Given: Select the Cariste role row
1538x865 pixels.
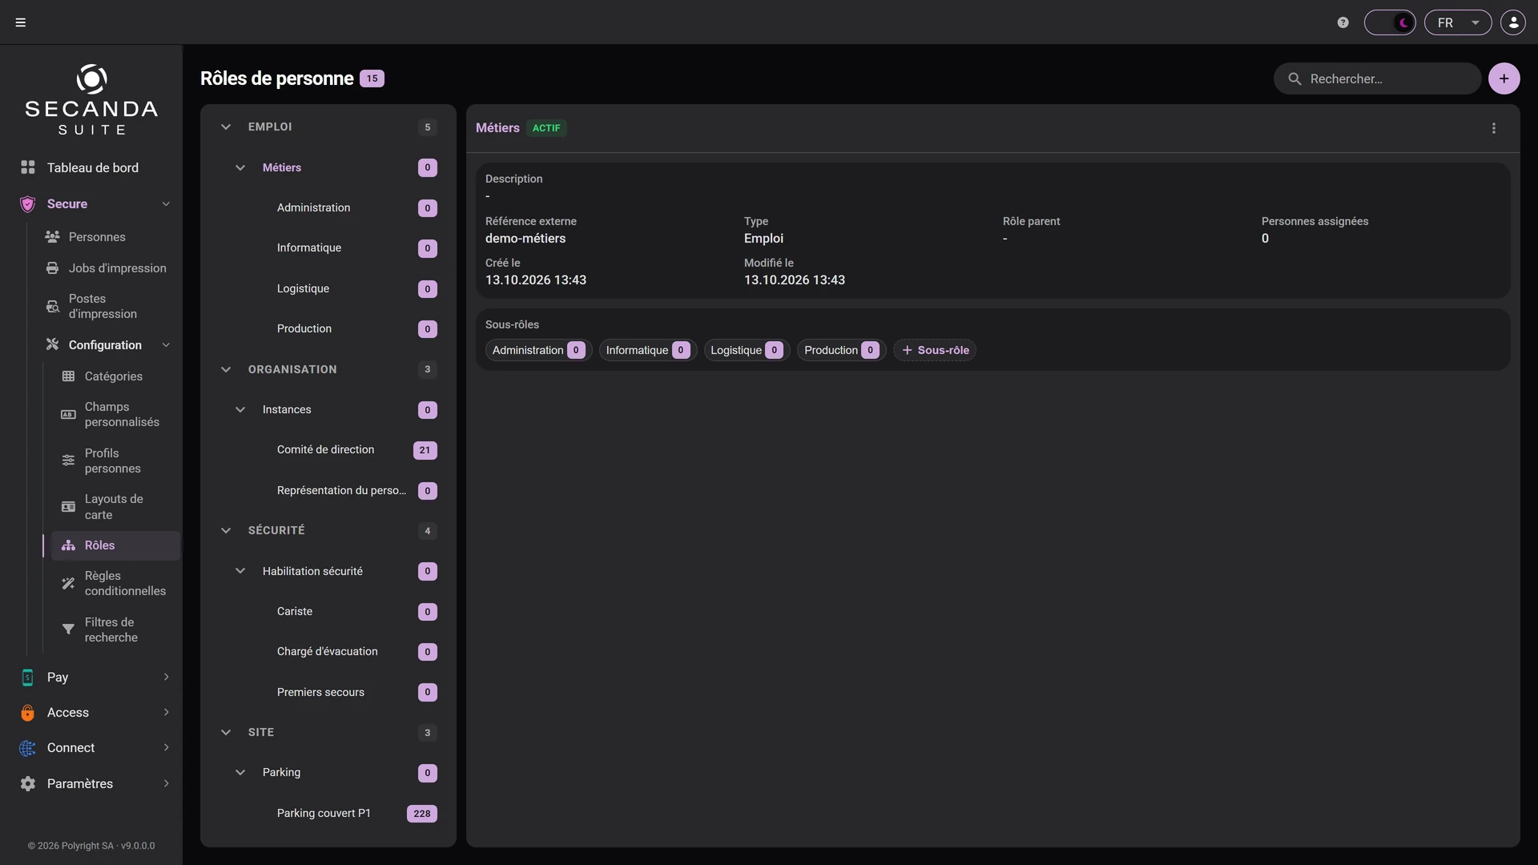Looking at the screenshot, I should [x=328, y=612].
